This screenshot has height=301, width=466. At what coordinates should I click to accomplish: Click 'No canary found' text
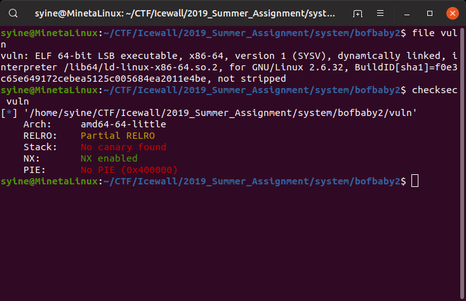coord(123,147)
